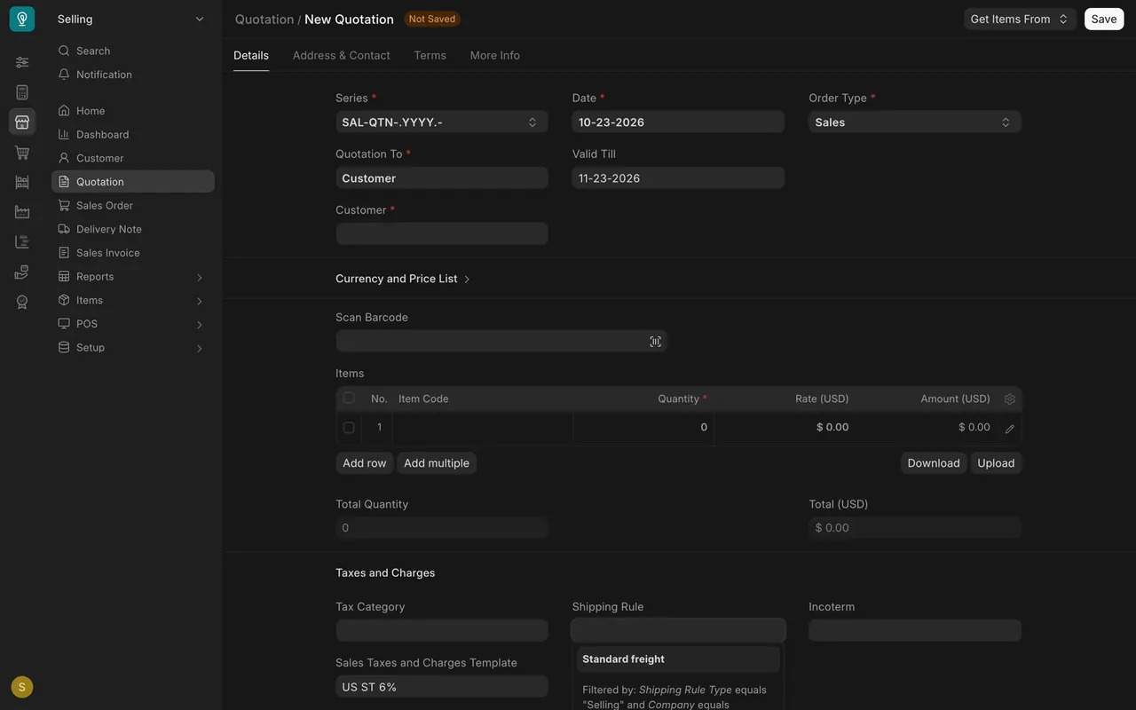Open the Order Type dropdown
Image resolution: width=1136 pixels, height=710 pixels.
pyautogui.click(x=915, y=122)
